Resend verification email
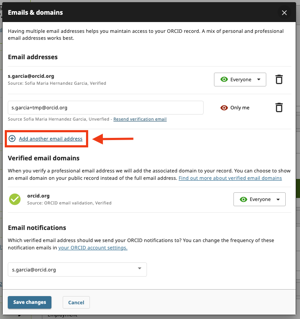This screenshot has height=319, width=300. coord(140,119)
